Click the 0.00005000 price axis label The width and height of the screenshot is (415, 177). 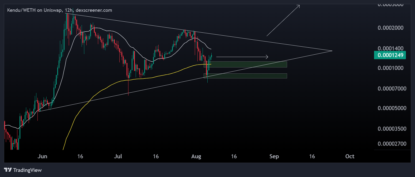392,108
